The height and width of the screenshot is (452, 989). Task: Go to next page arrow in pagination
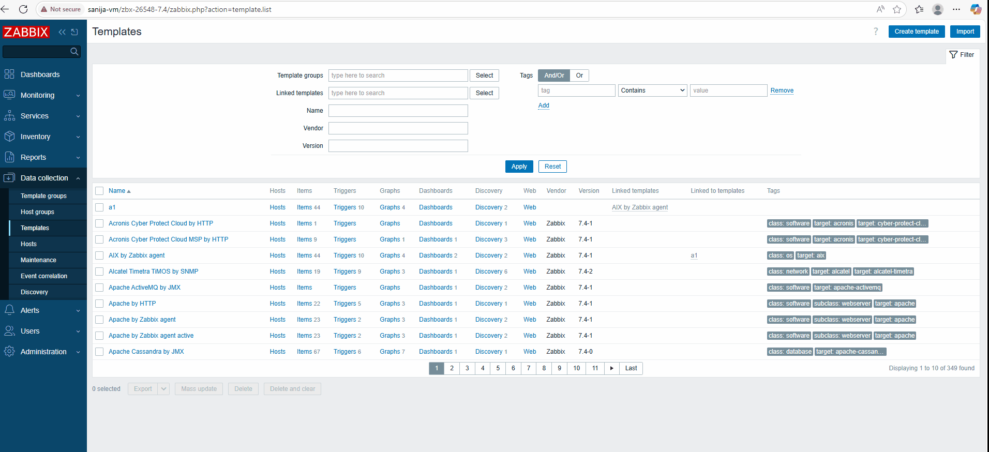coord(611,368)
